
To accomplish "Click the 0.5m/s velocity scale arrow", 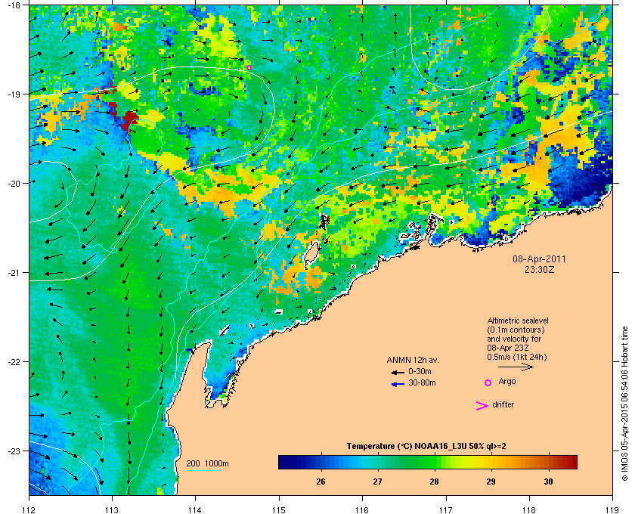I will point(516,367).
